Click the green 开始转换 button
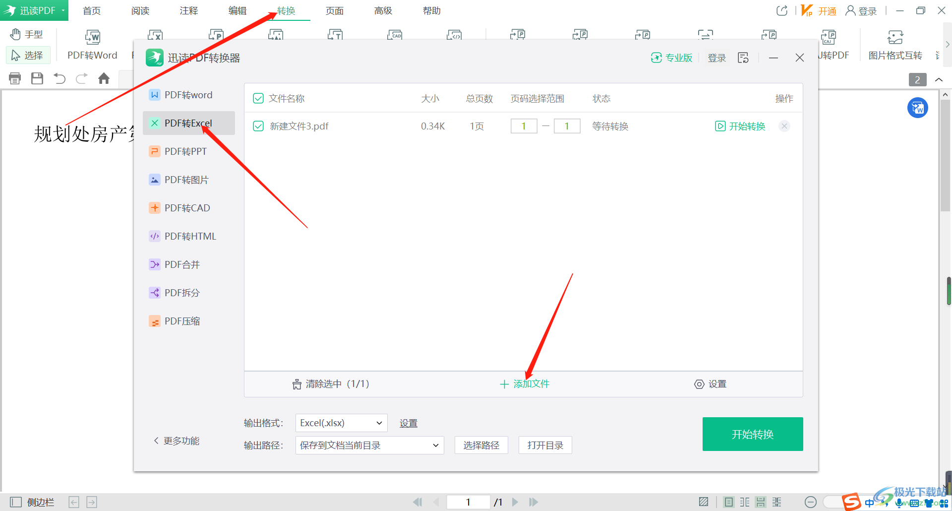The height and width of the screenshot is (511, 952). pyautogui.click(x=753, y=434)
